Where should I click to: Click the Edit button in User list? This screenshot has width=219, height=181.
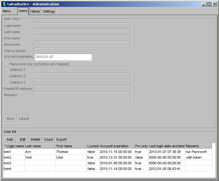click(23, 139)
